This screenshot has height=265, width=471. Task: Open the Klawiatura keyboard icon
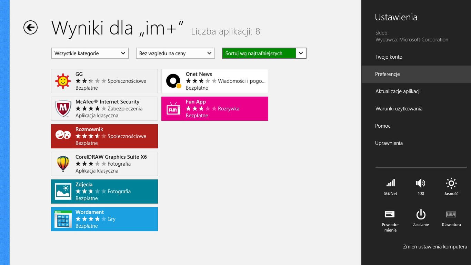point(451,214)
